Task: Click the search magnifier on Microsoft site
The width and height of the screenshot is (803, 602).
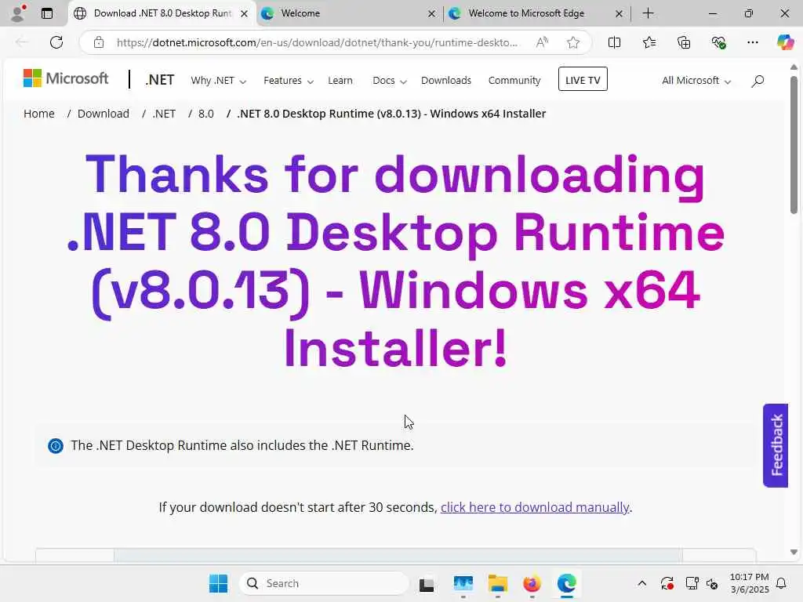Action: pyautogui.click(x=758, y=81)
